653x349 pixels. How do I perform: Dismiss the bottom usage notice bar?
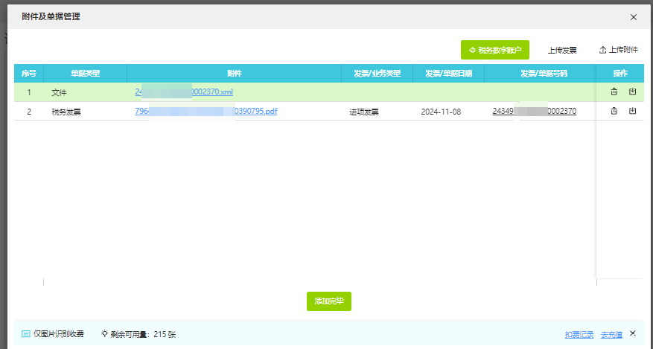tap(633, 333)
